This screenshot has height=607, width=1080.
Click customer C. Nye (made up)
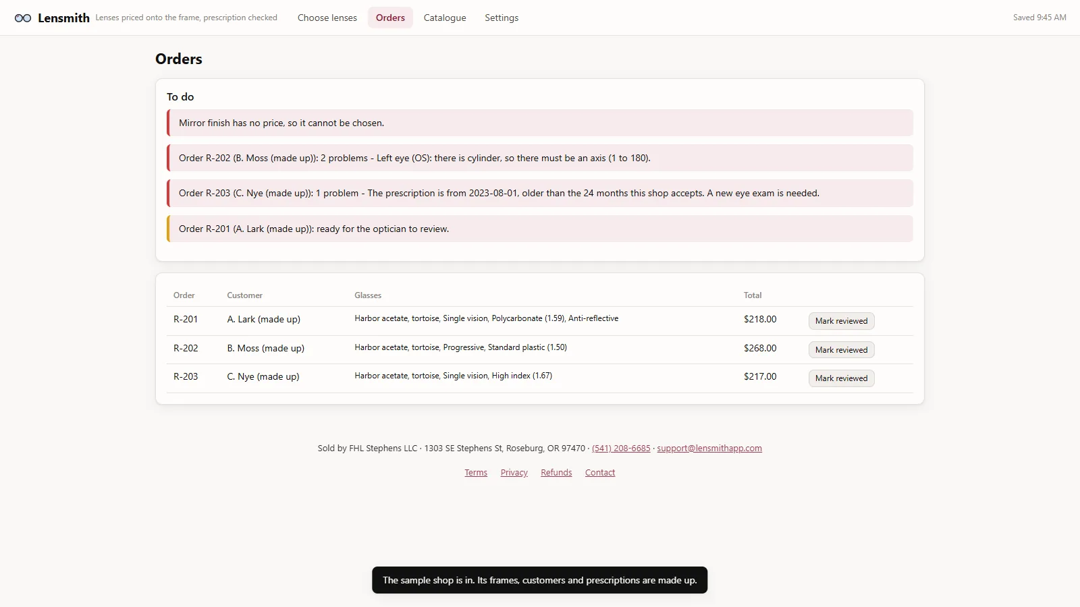coord(263,376)
